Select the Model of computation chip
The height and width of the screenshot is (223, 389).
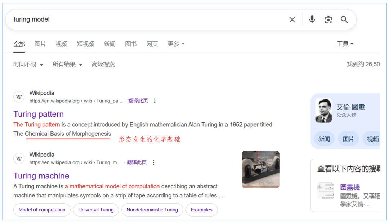pos(42,210)
